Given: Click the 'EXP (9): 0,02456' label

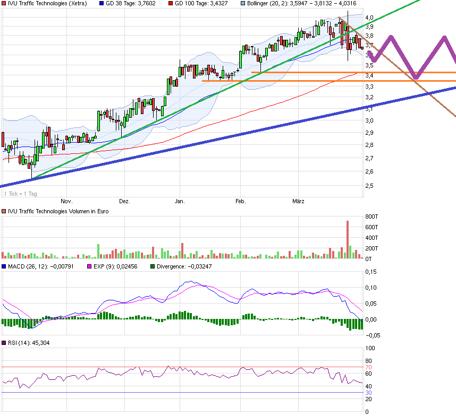Looking at the screenshot, I should pyautogui.click(x=115, y=266).
